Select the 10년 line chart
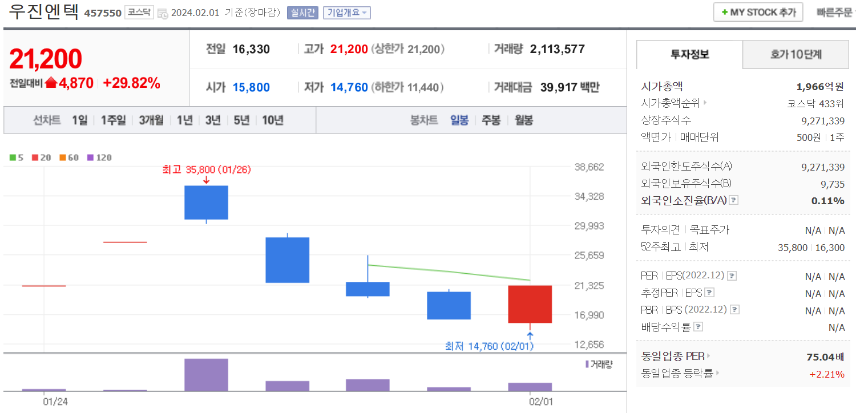This screenshot has height=413, width=856. pos(273,120)
